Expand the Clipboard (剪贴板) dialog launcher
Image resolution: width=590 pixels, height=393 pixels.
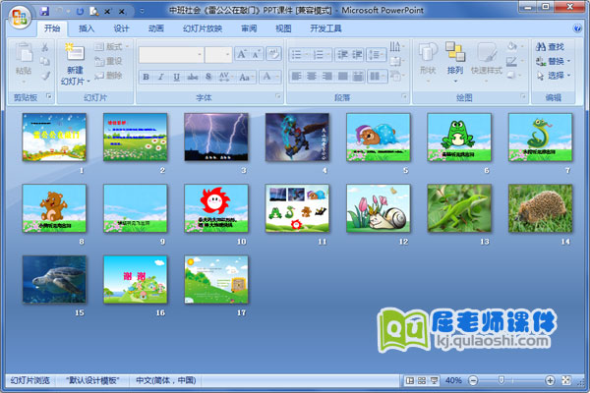(49, 96)
